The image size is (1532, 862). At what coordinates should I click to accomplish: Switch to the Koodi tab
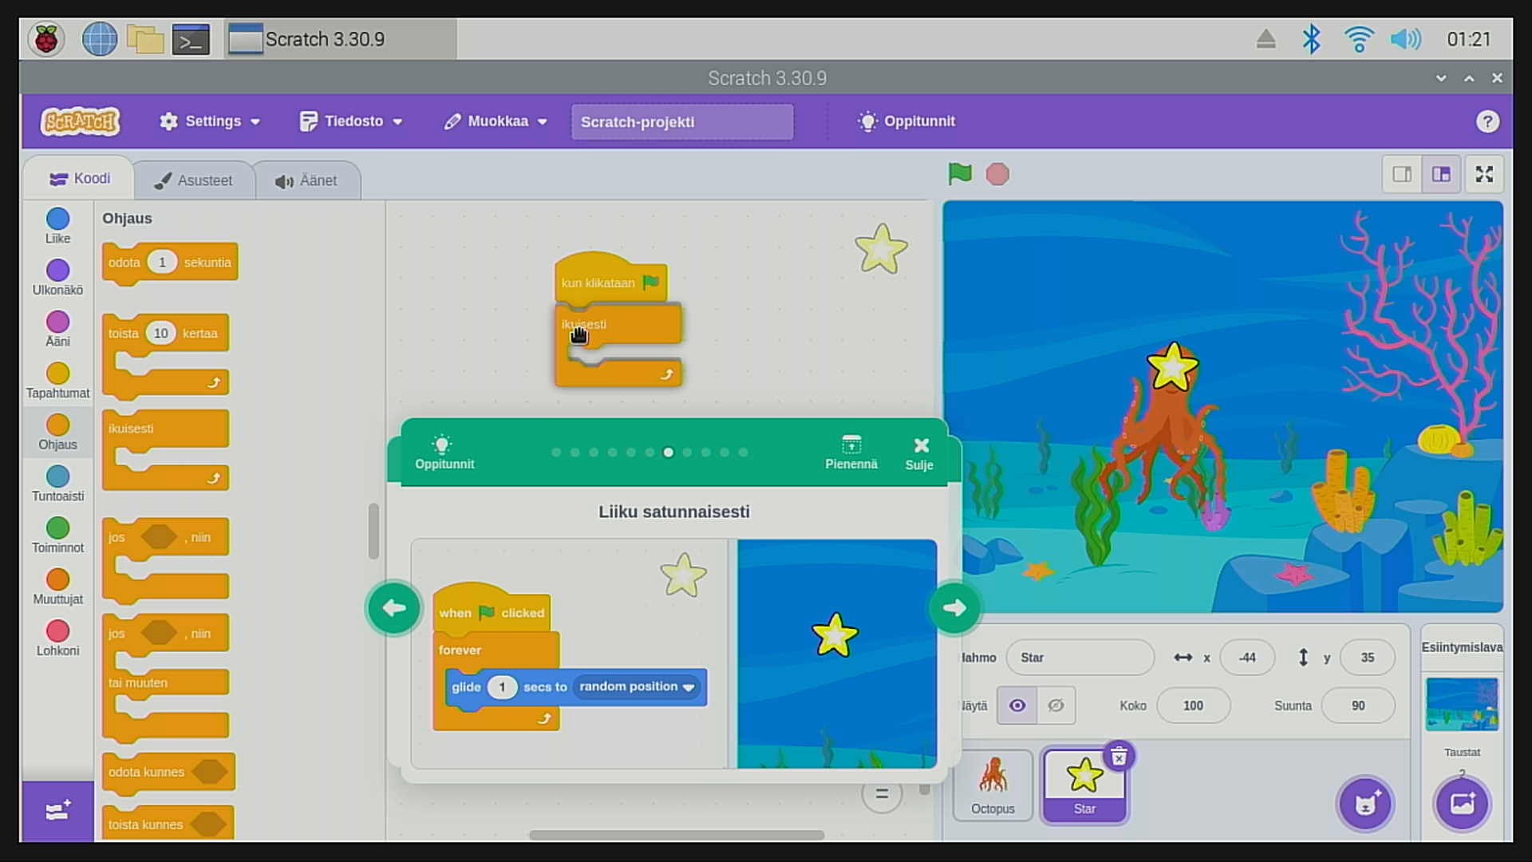pyautogui.click(x=80, y=179)
